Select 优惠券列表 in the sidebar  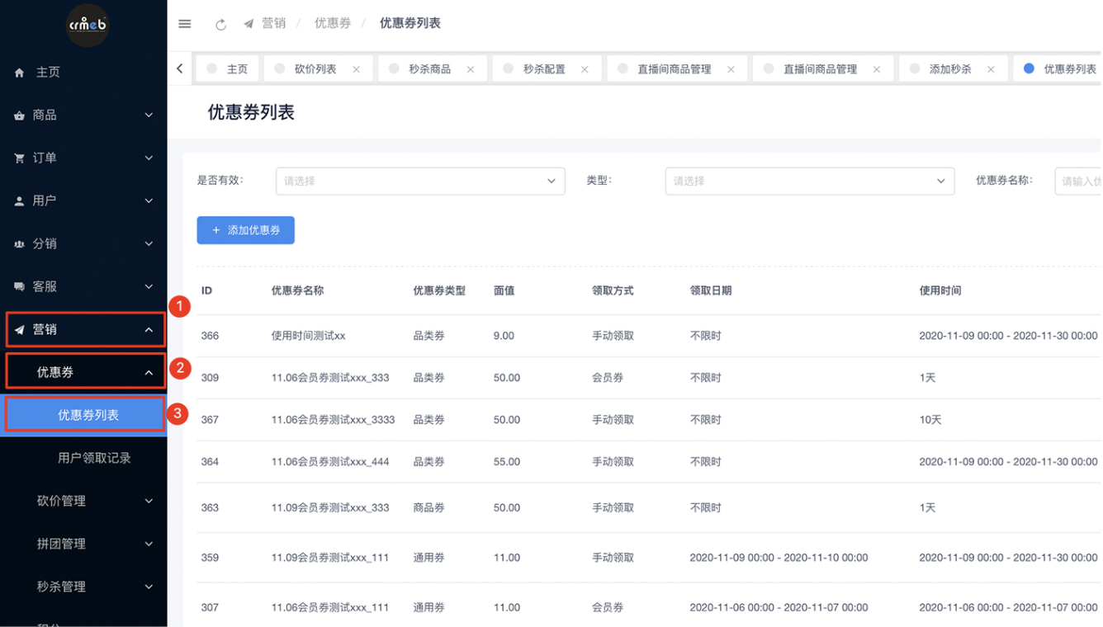(x=83, y=415)
